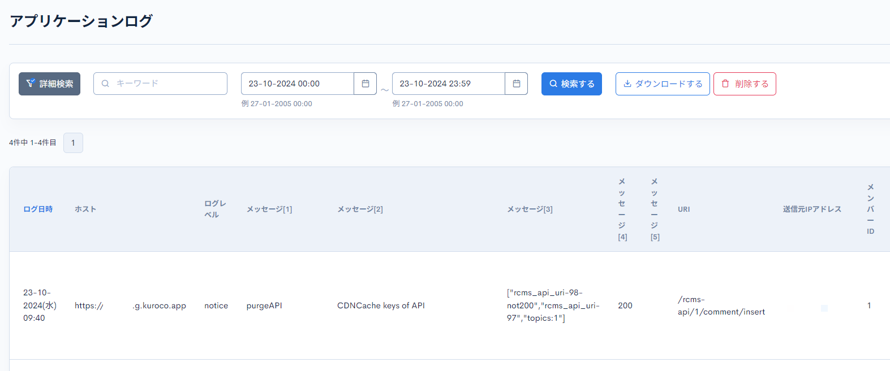This screenshot has height=371, width=890.
Task: Click the URI column header
Action: point(683,209)
